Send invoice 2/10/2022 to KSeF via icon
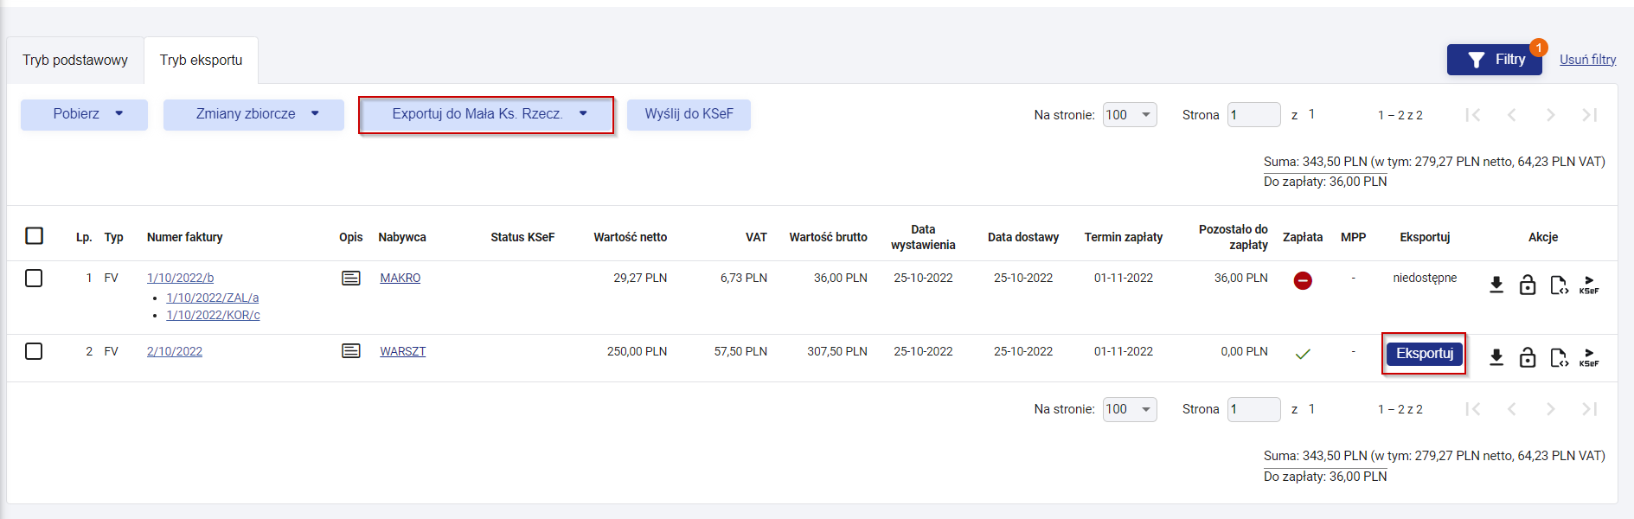The height and width of the screenshot is (519, 1634). [x=1589, y=357]
